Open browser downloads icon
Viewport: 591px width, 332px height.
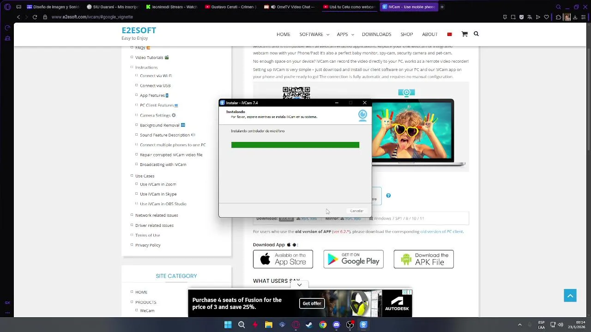pyautogui.click(x=575, y=17)
